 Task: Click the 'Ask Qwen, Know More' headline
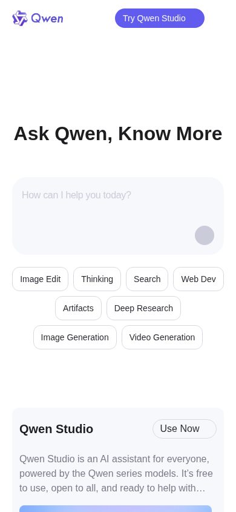tap(118, 133)
